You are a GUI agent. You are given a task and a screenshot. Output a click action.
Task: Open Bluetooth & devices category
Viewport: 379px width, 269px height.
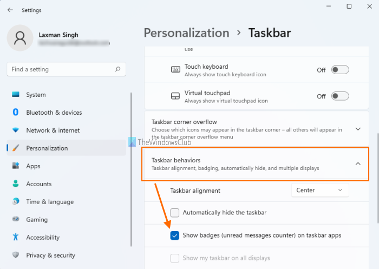point(66,113)
